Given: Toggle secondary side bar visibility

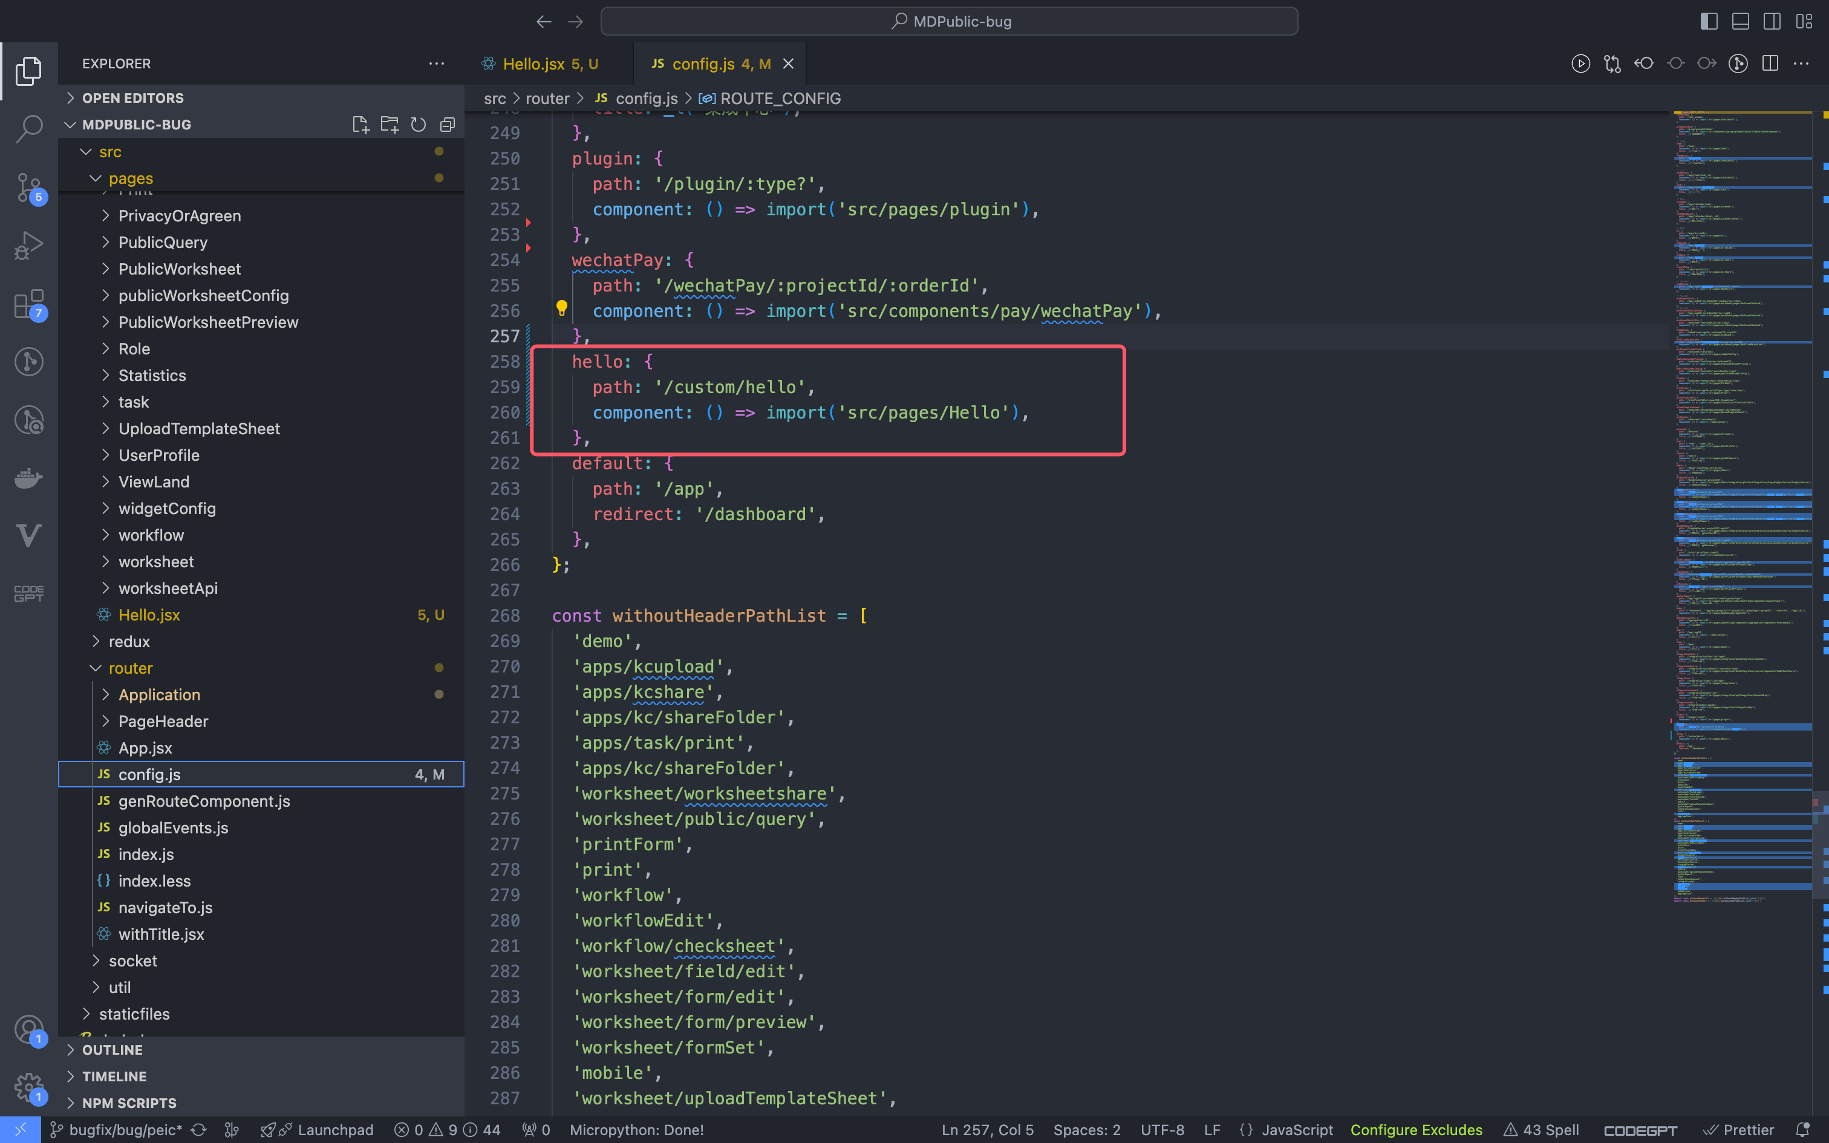Looking at the screenshot, I should tap(1772, 21).
